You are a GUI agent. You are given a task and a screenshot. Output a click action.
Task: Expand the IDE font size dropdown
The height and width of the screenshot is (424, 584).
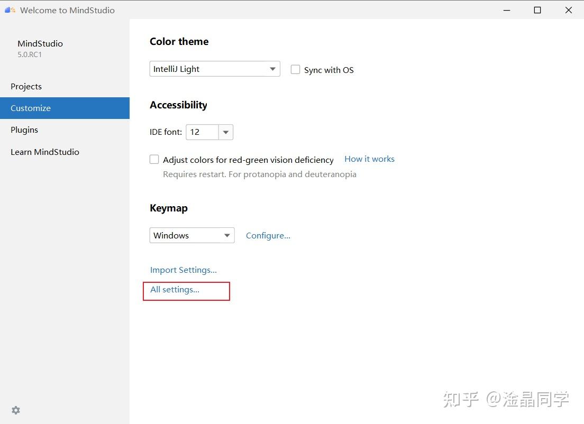pos(226,132)
